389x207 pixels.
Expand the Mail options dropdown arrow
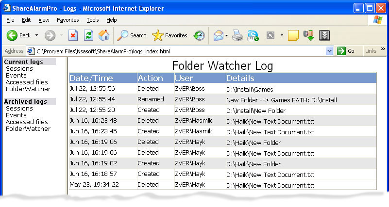pos(226,35)
